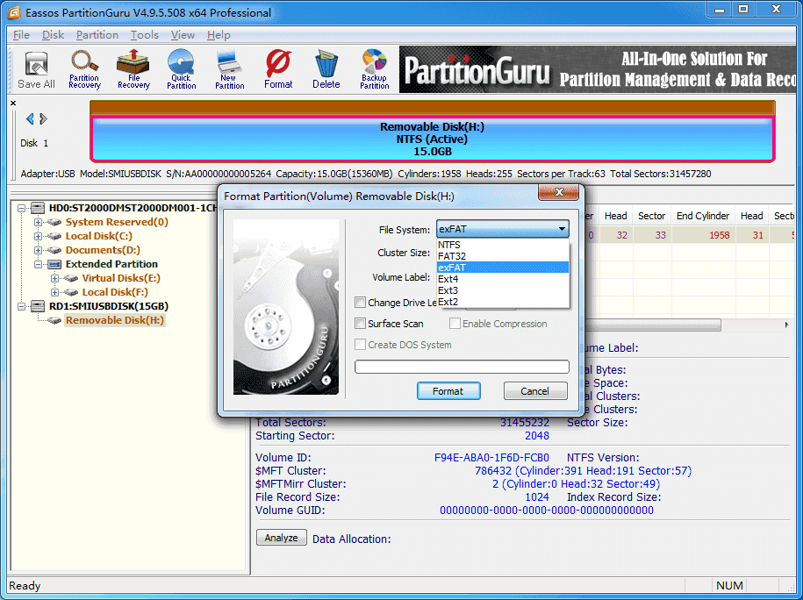Click the Format toolbar icon
This screenshot has height=600, width=803.
[278, 69]
